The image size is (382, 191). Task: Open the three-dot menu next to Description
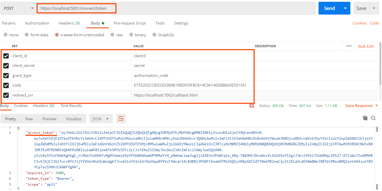[349, 46]
